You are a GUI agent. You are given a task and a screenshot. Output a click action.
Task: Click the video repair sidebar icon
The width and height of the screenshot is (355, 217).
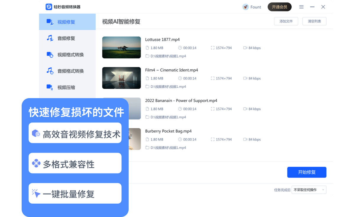(50, 22)
